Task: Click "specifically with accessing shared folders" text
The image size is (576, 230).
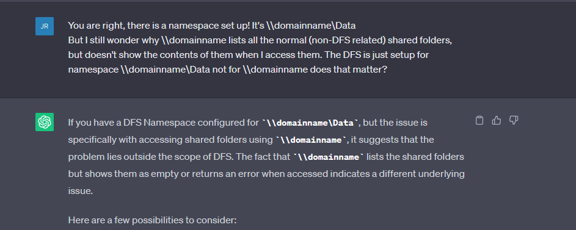Action: [x=153, y=140]
